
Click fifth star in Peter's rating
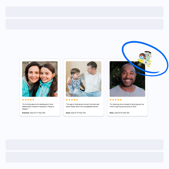click(121, 100)
